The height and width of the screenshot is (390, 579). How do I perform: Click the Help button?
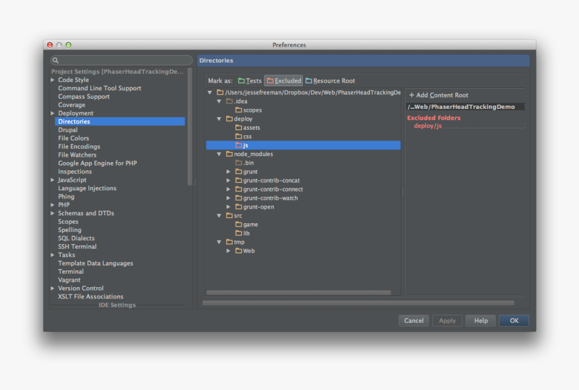pyautogui.click(x=480, y=321)
